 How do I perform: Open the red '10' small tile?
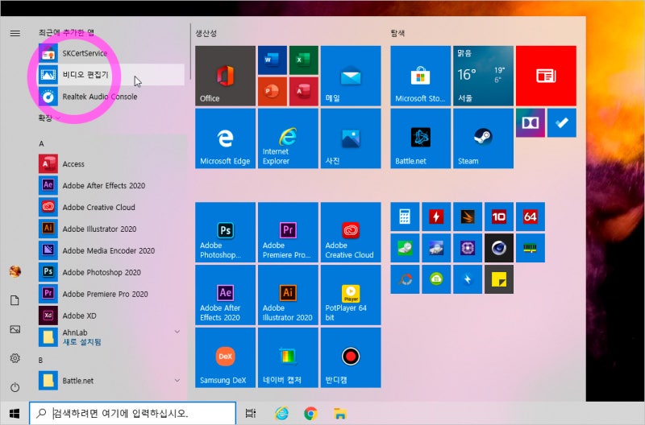click(499, 217)
